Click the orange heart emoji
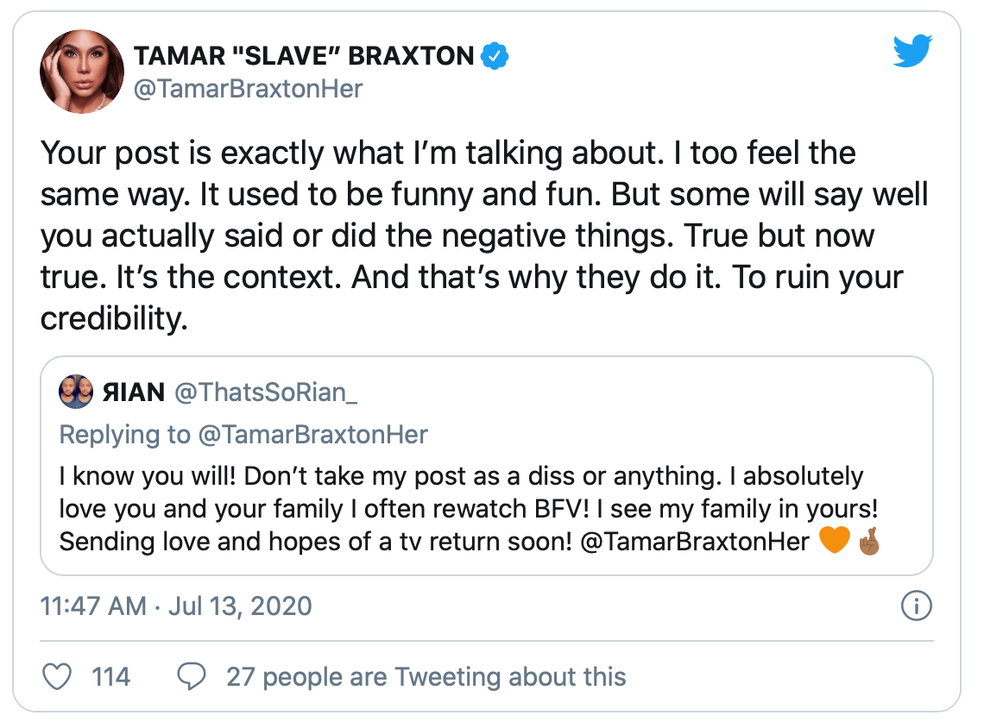 tap(833, 542)
